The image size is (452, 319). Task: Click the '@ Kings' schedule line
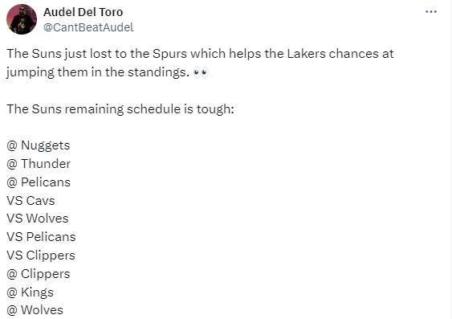point(30,292)
